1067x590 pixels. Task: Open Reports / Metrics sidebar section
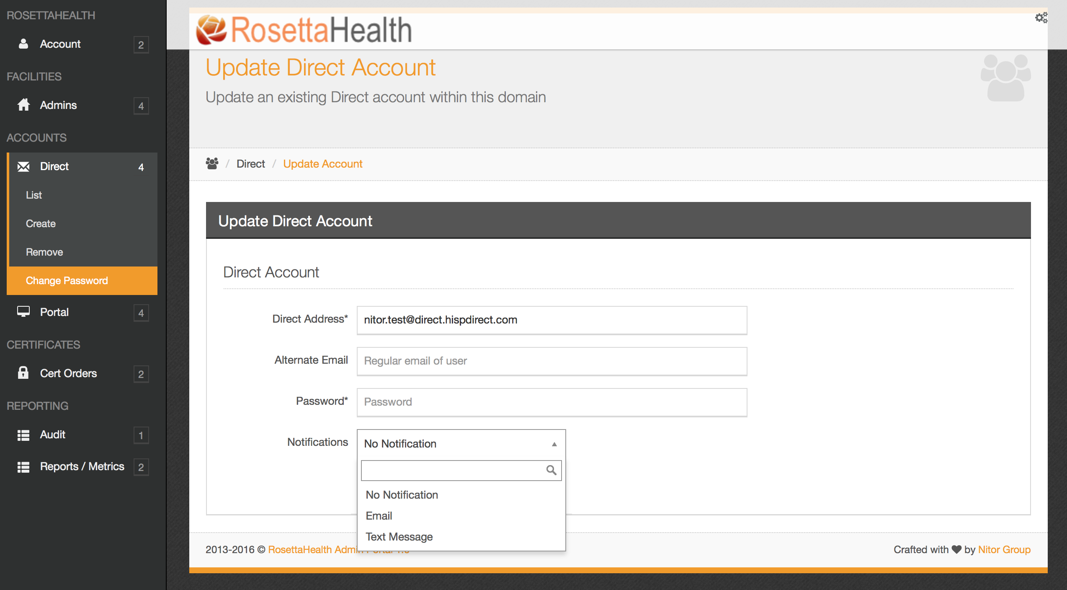82,466
